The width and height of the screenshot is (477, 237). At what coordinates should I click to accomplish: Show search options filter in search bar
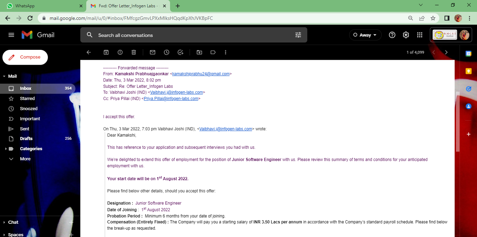coord(298,35)
